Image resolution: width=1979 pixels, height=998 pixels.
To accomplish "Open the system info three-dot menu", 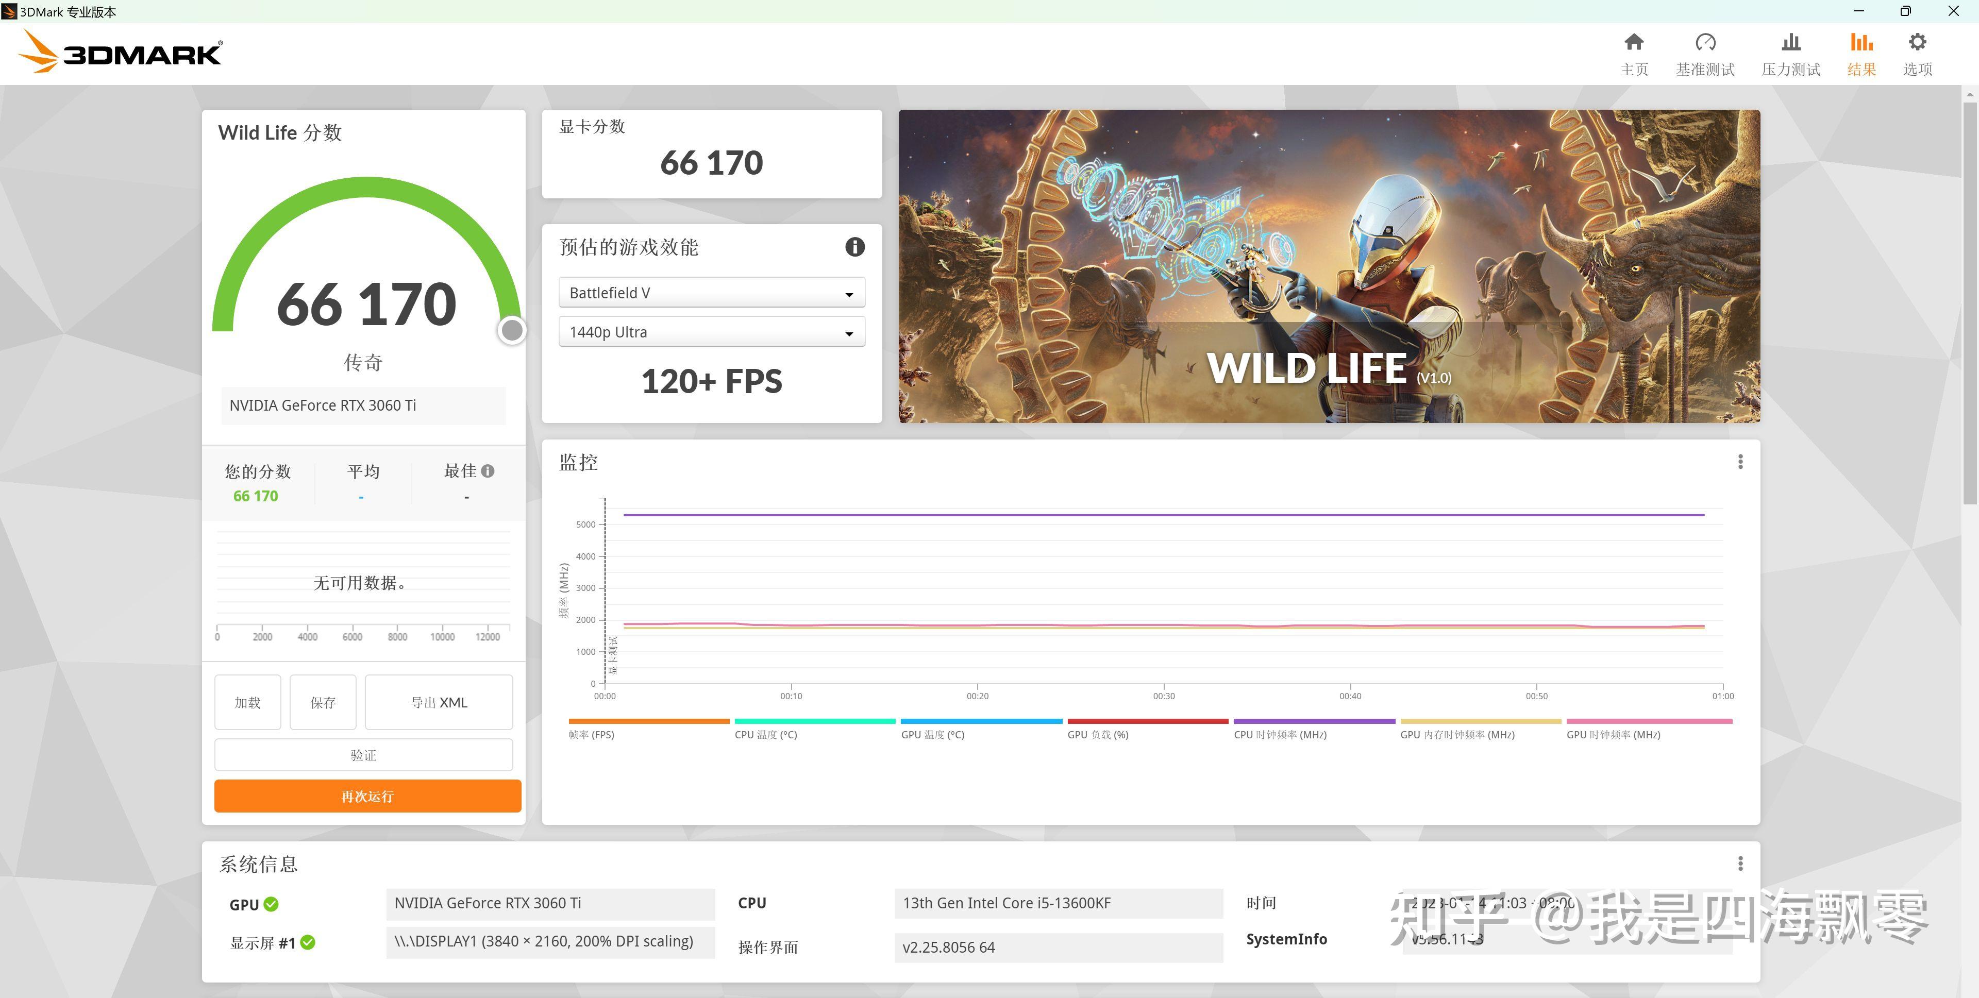I will [1740, 864].
